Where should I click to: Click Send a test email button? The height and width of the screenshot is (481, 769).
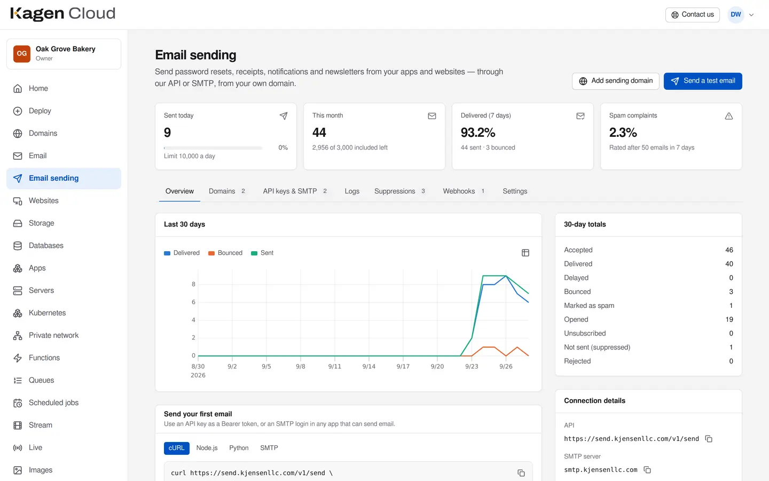click(x=703, y=81)
